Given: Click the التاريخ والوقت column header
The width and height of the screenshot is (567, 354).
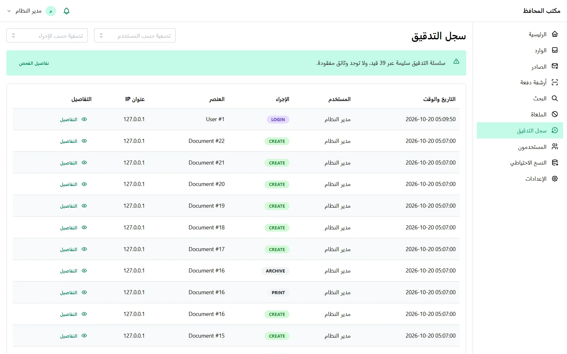Looking at the screenshot, I should [x=439, y=99].
